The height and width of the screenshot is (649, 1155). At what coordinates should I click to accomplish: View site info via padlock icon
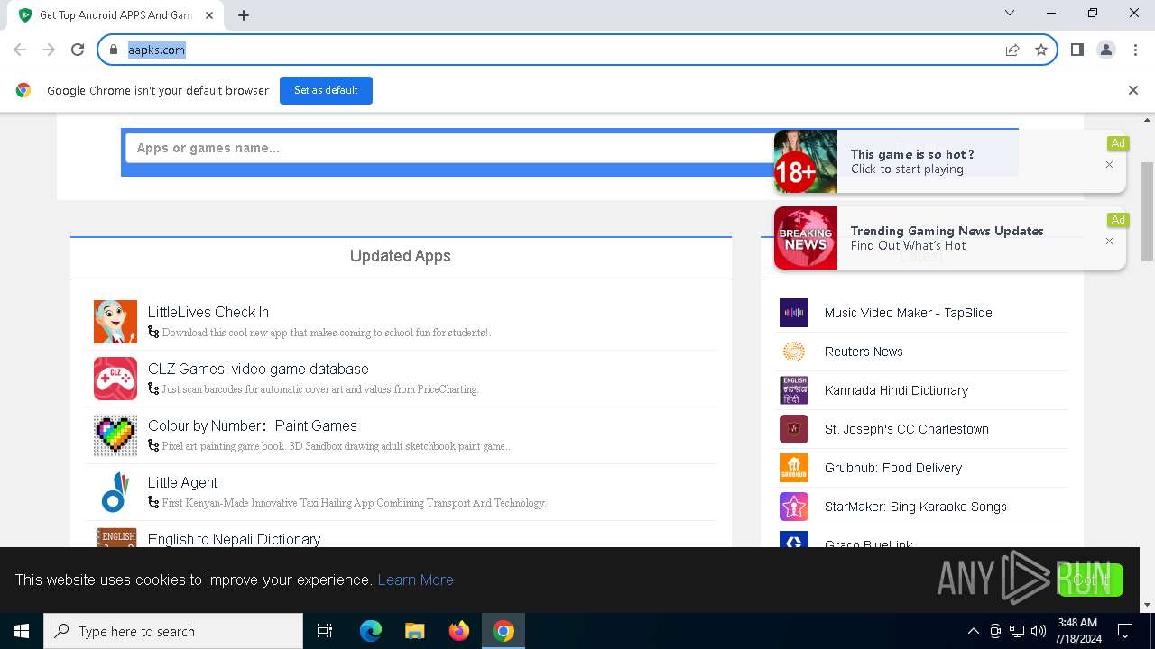(x=114, y=50)
